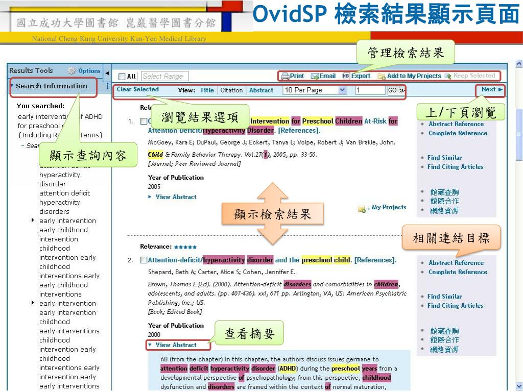Image resolution: width=523 pixels, height=392 pixels.
Task: Click the Select Range input field
Action: pos(165,77)
